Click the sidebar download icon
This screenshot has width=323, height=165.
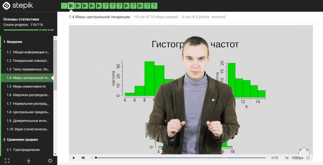tap(29, 161)
